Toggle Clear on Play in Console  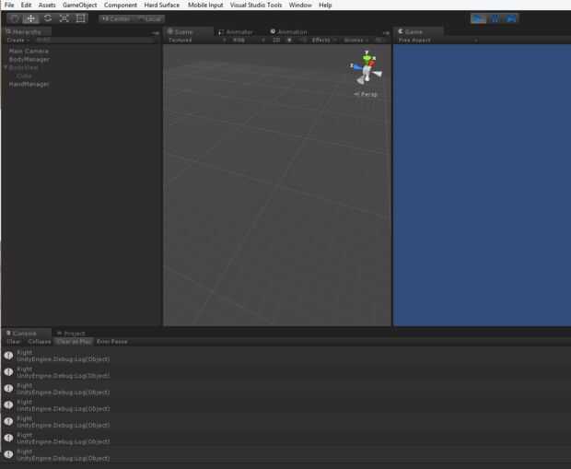(74, 342)
